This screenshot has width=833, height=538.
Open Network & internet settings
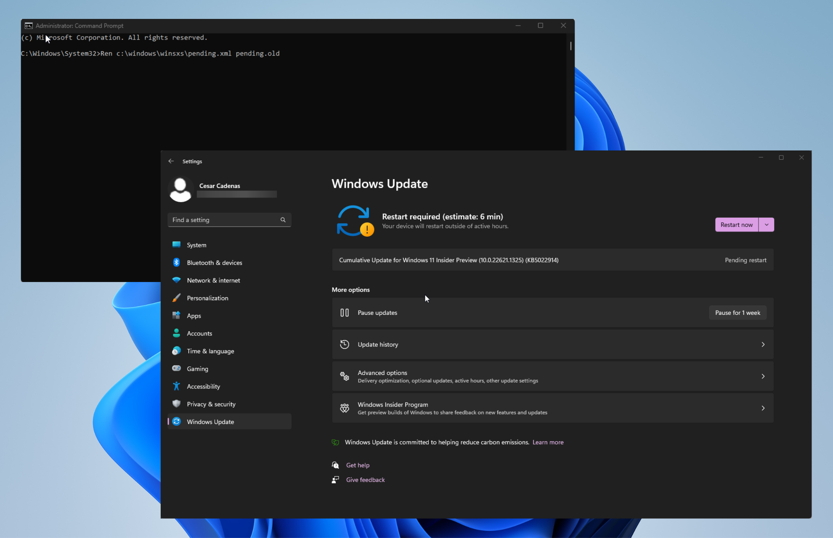click(x=229, y=280)
